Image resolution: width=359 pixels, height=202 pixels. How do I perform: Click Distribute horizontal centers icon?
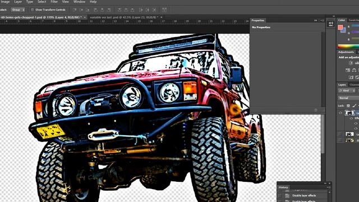click(147, 10)
